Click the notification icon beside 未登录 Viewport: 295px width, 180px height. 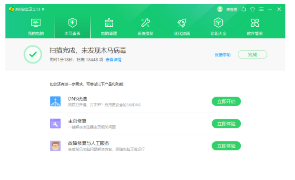pyautogui.click(x=244, y=9)
